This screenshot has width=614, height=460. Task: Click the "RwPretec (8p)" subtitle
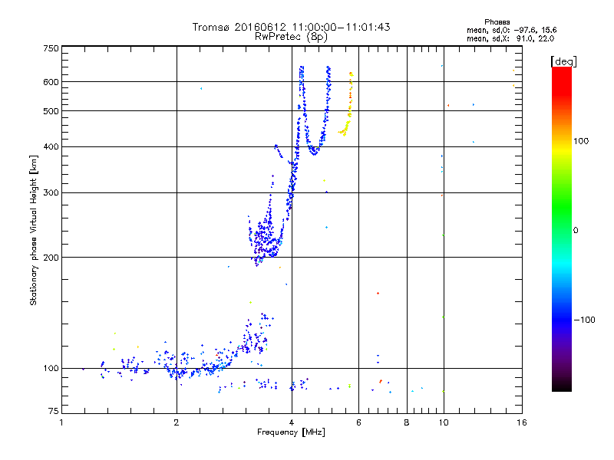pos(291,37)
